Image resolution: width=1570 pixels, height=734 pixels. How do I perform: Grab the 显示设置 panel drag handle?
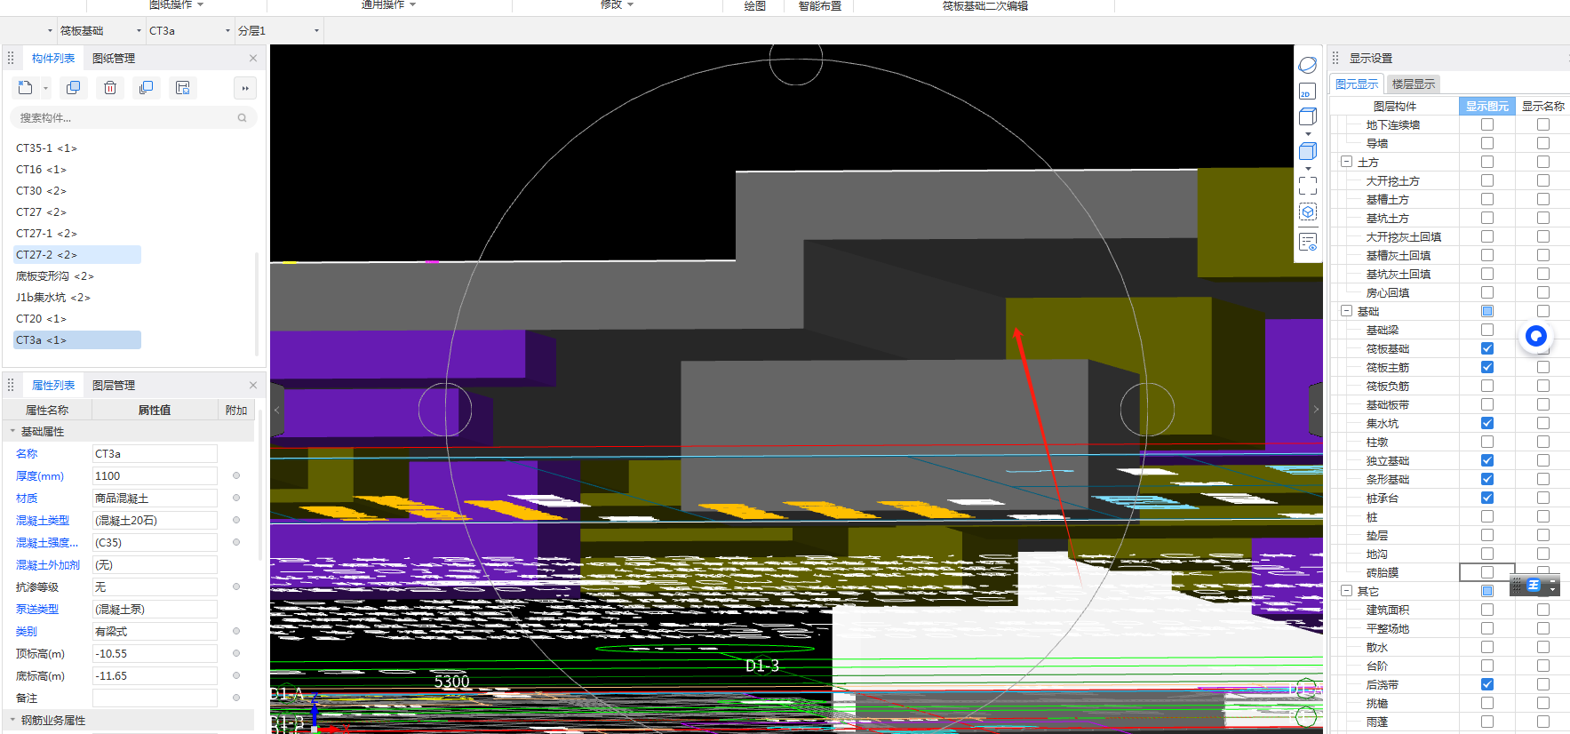1335,59
